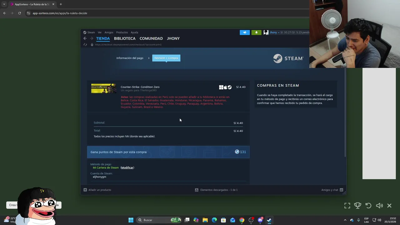Click the taskbar Buscar search box

[159, 220]
